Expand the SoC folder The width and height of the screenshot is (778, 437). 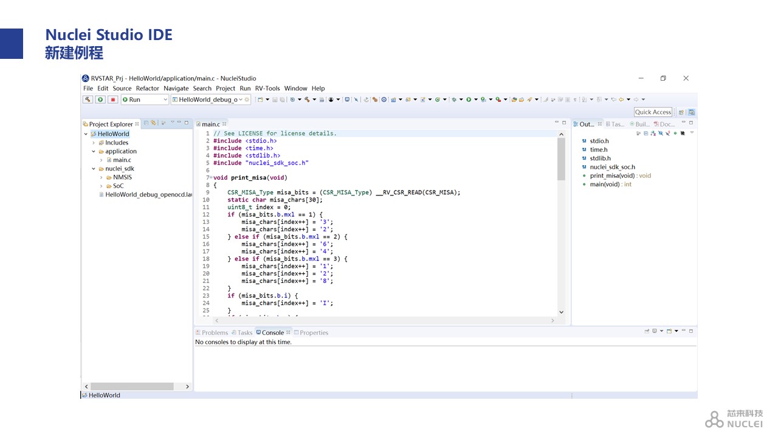tap(101, 186)
